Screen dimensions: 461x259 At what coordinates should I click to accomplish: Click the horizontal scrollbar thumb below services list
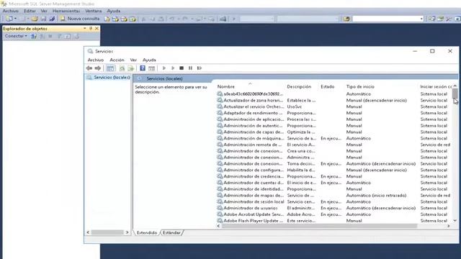pos(319,226)
